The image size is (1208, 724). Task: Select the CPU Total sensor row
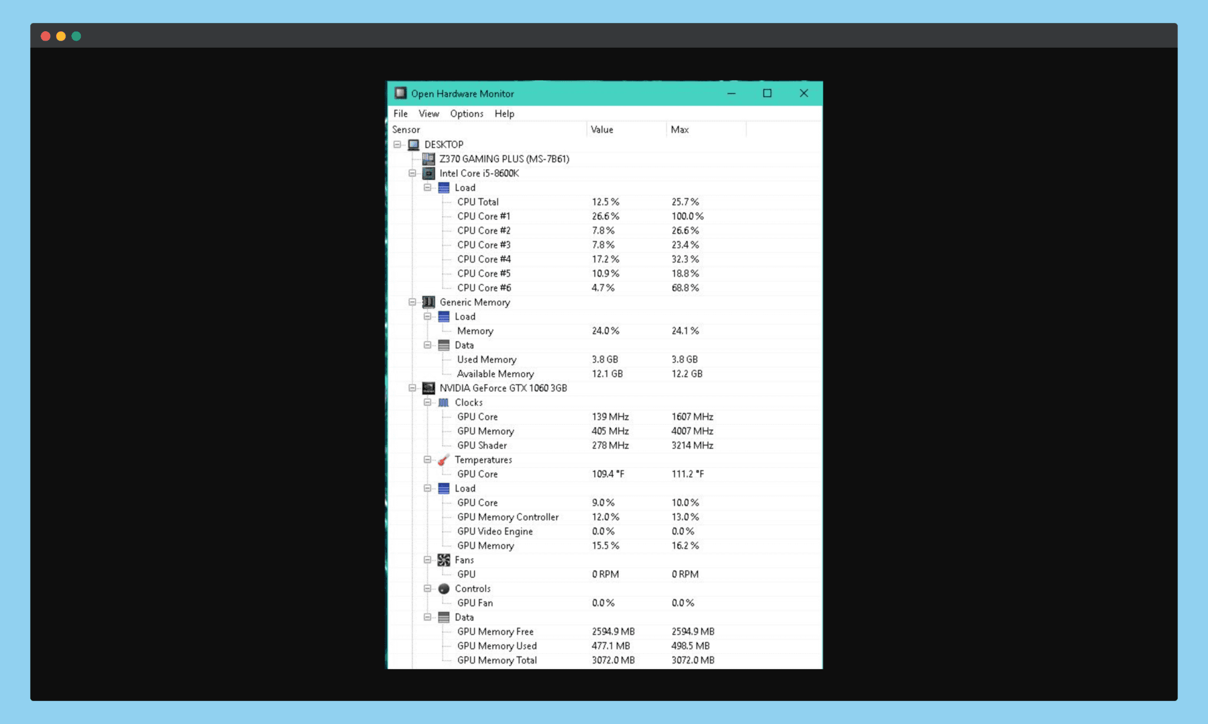[x=478, y=201]
